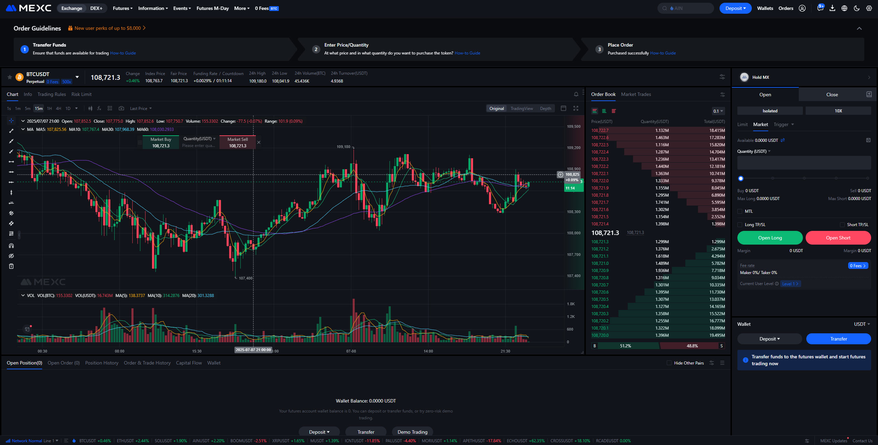
Task: Open order book display settings icon
Action: point(723,94)
